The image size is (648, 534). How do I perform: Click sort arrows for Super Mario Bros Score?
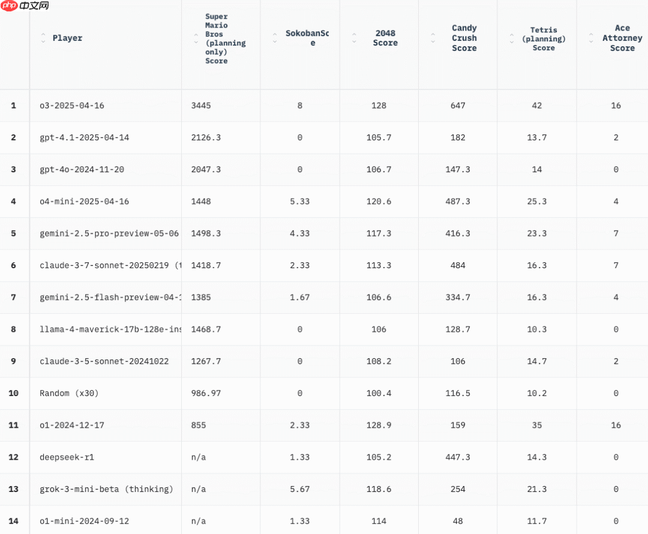pos(196,38)
